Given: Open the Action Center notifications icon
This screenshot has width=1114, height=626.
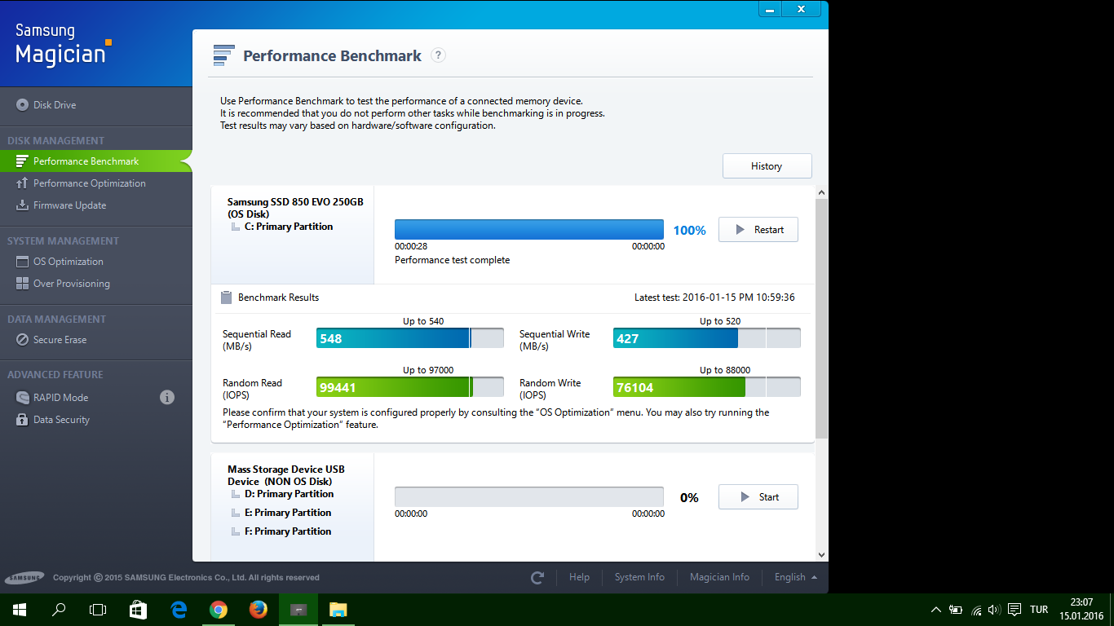Looking at the screenshot, I should coord(1015,610).
